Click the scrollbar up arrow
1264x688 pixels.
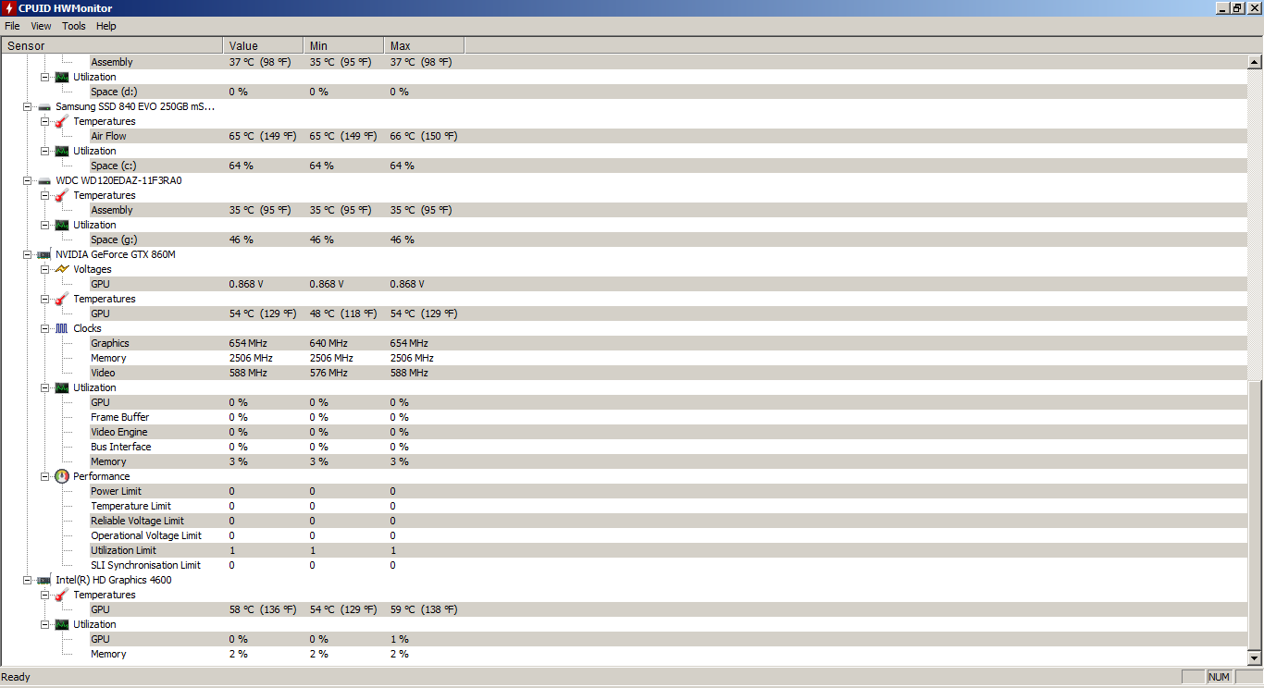[x=1256, y=62]
